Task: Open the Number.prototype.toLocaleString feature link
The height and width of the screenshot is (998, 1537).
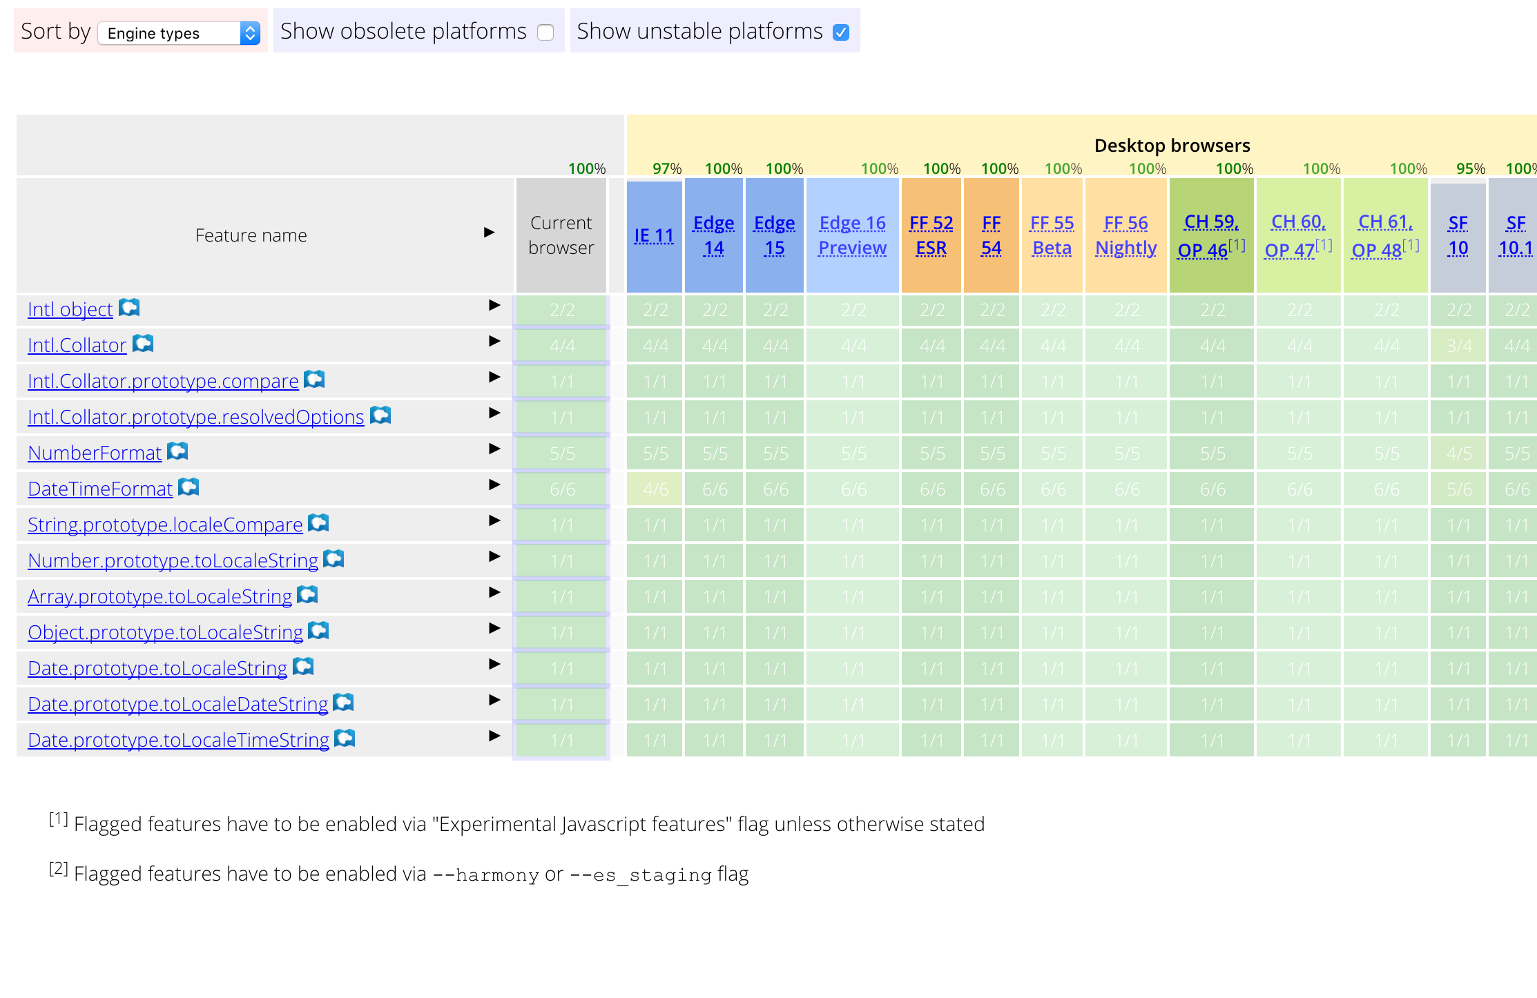Action: tap(173, 560)
